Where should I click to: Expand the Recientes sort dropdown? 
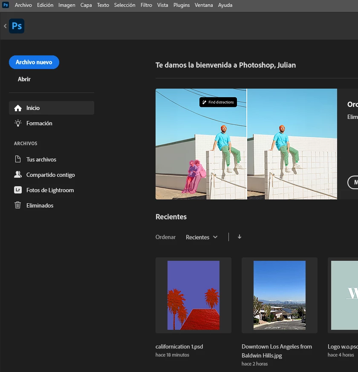pos(202,237)
